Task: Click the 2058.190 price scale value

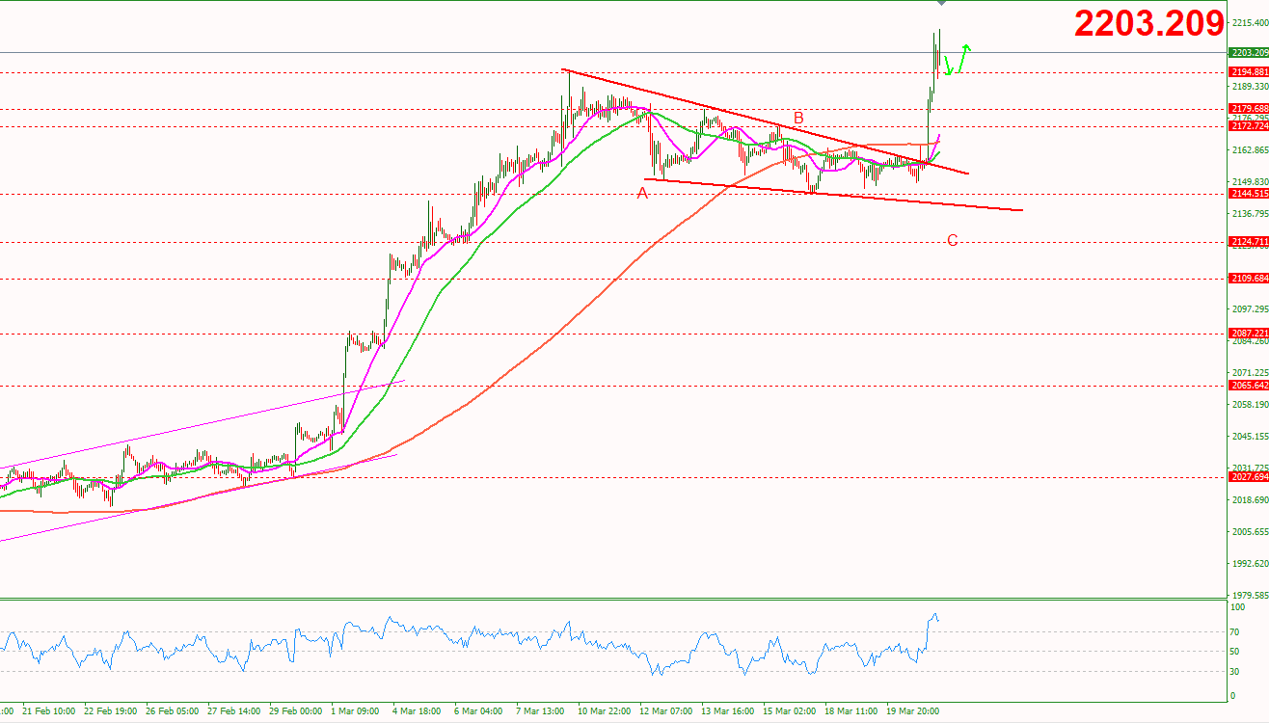Action: pyautogui.click(x=1250, y=405)
